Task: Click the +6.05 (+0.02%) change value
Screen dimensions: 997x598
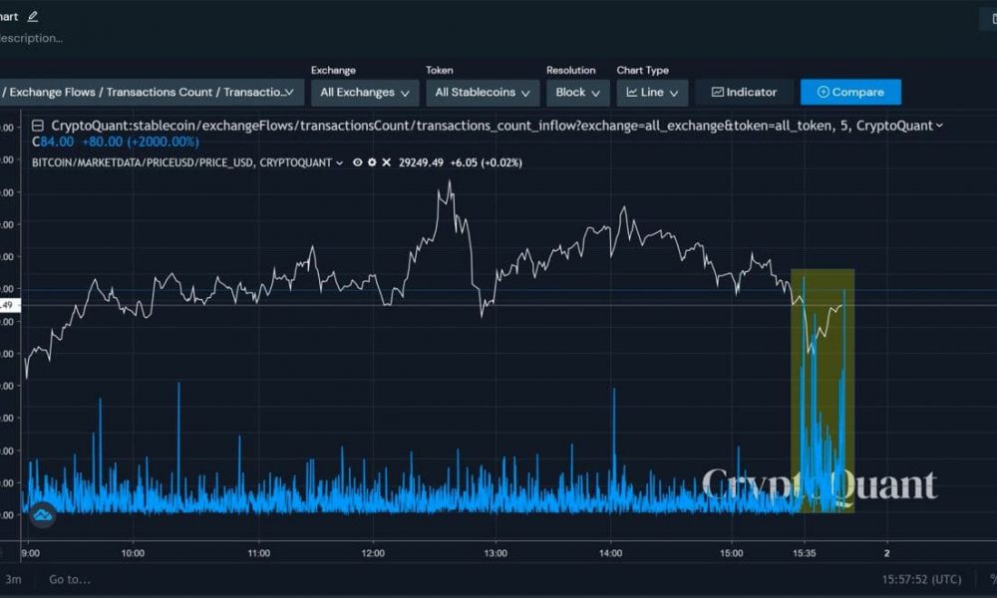Action: tap(486, 162)
